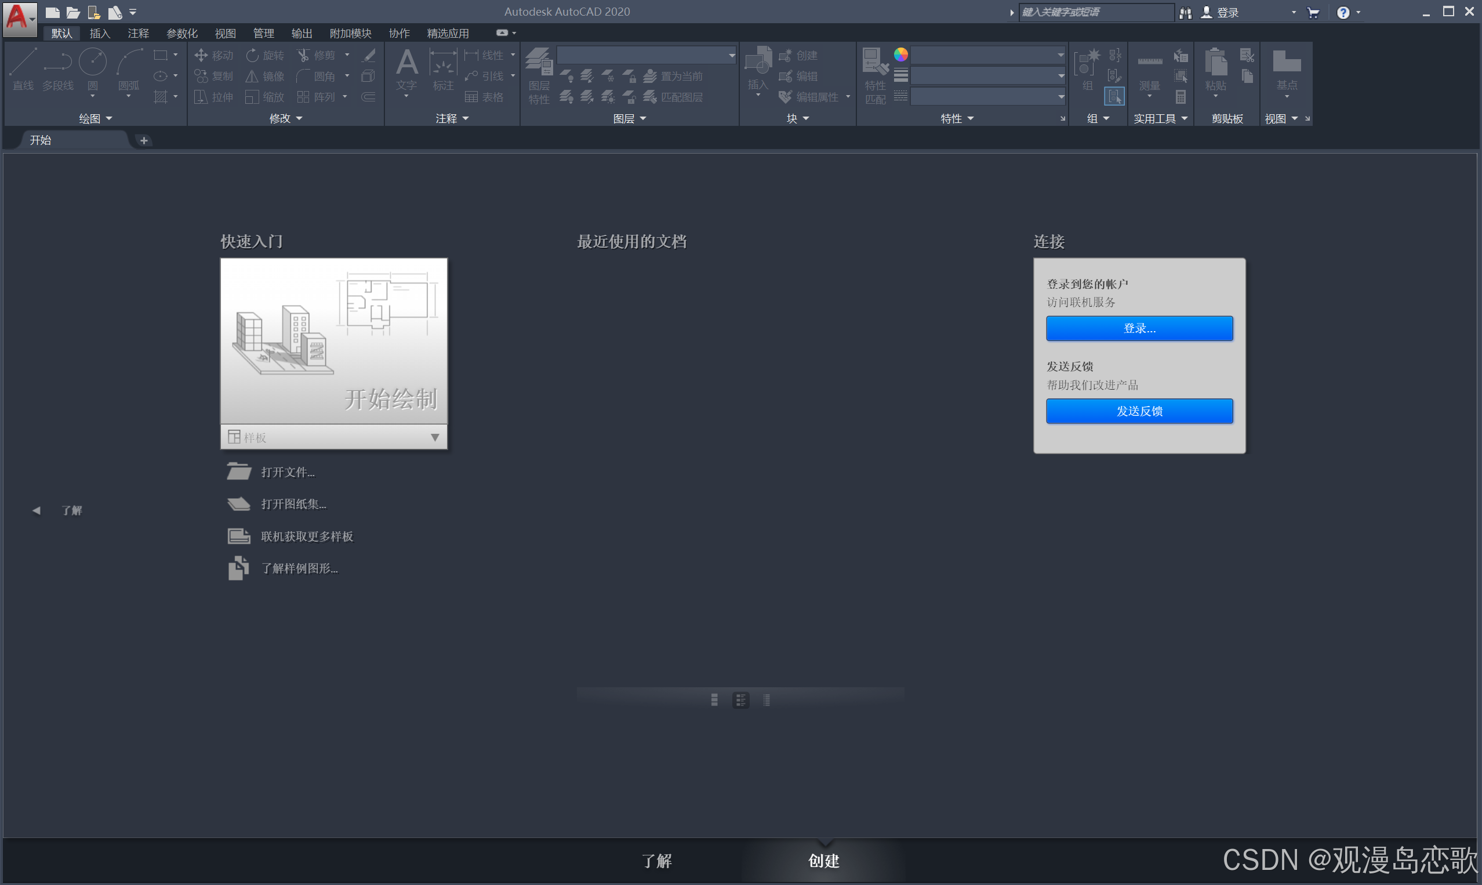Select the Circle (圆) tool
Viewport: 1482px width, 885px height.
(92, 63)
